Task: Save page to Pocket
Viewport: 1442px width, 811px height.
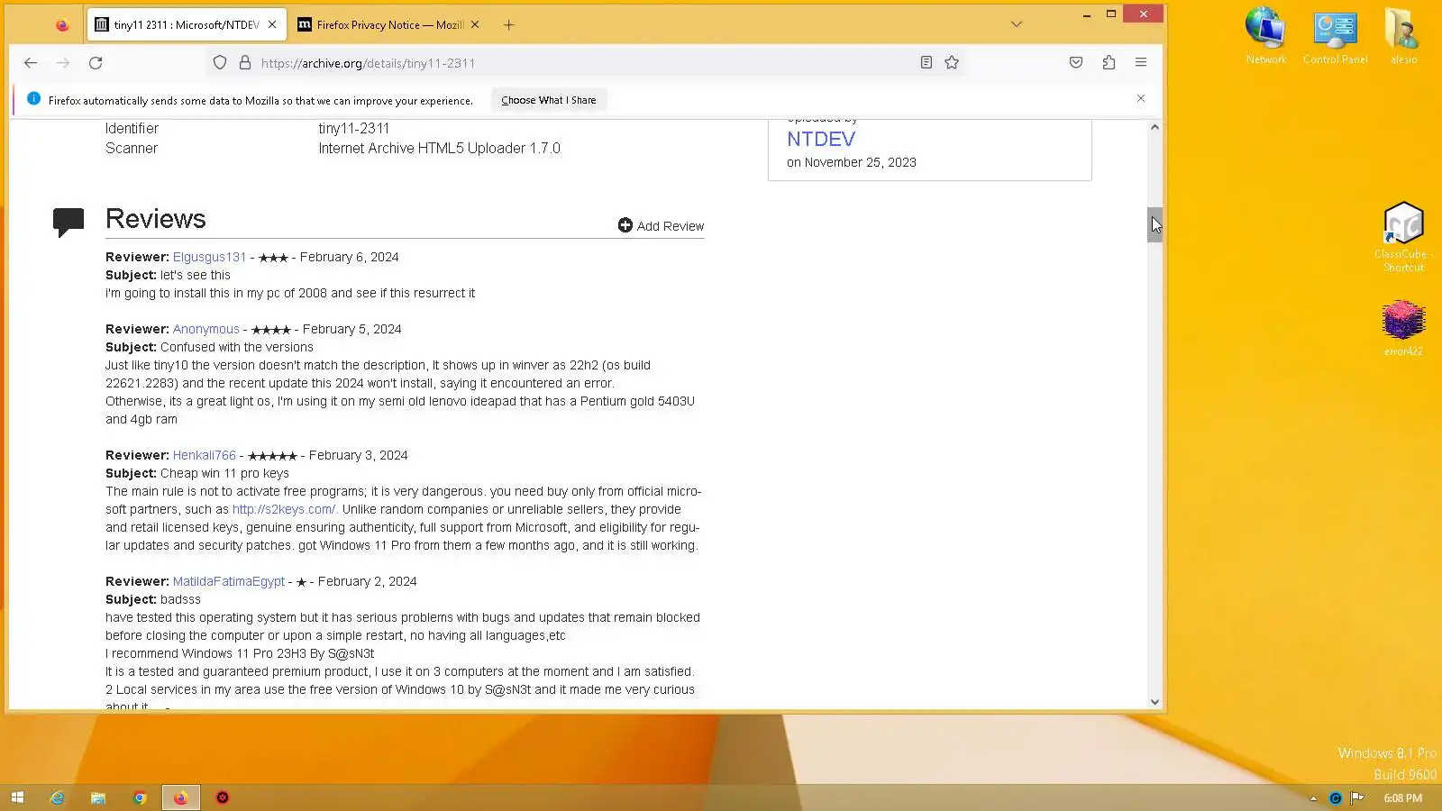Action: point(1076,63)
